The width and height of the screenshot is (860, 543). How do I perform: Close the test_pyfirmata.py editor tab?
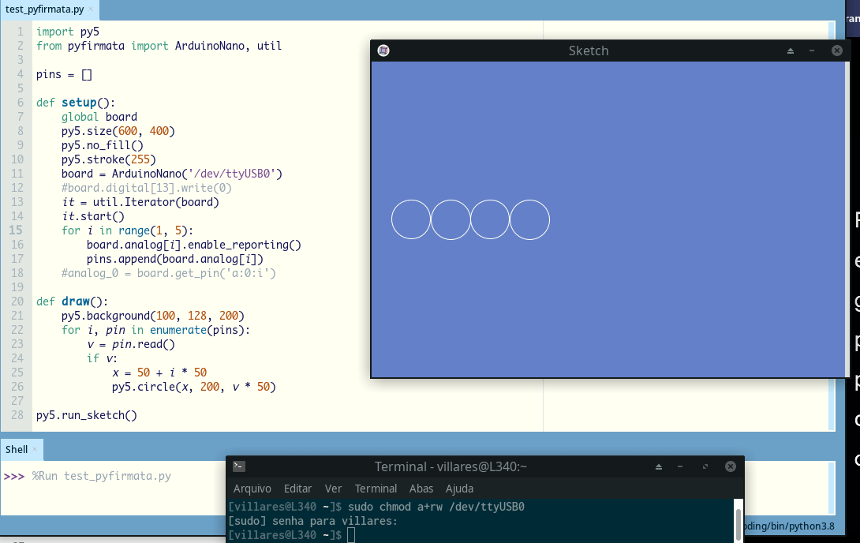[x=91, y=9]
